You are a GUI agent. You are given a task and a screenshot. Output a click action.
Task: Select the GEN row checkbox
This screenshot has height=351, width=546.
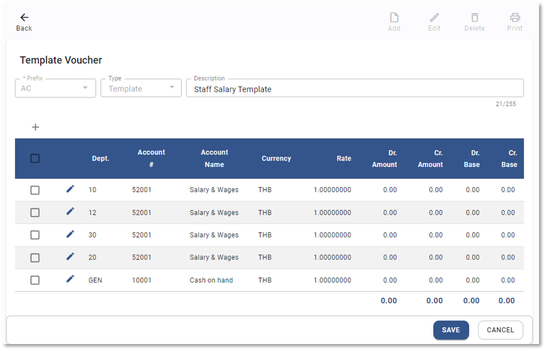[x=35, y=280]
